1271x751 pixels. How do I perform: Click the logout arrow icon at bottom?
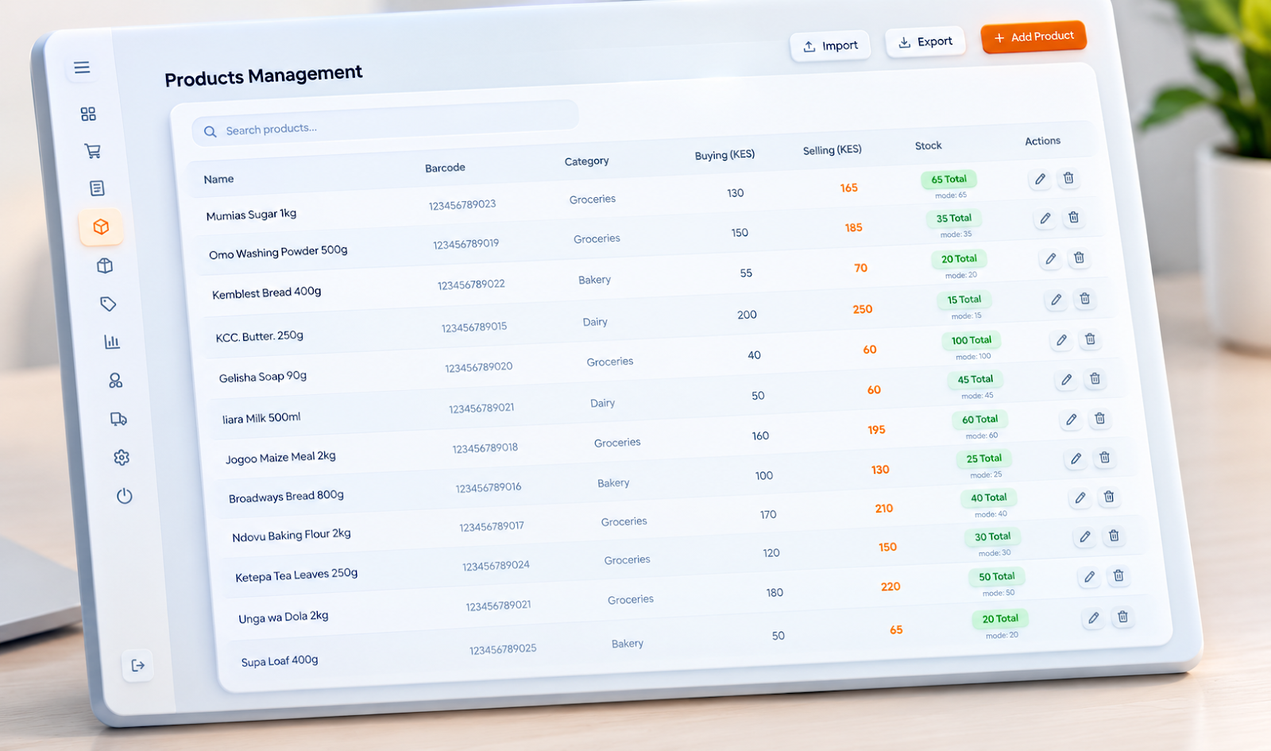point(138,665)
